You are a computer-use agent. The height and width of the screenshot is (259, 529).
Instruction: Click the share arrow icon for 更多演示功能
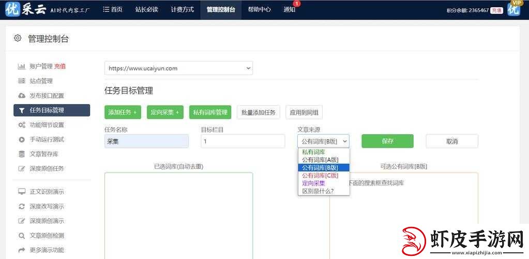[22, 250]
